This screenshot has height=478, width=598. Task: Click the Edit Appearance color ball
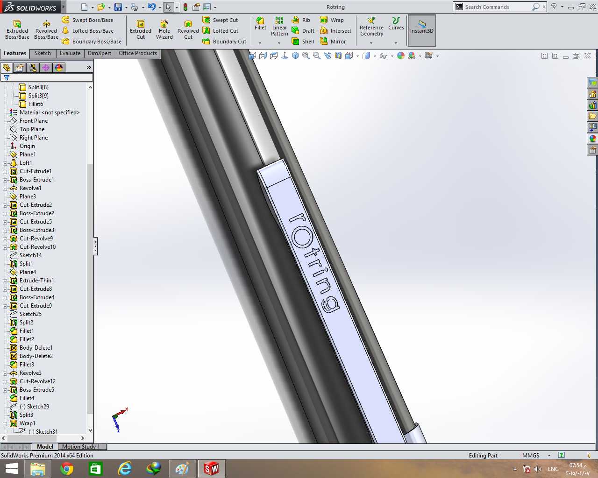[401, 56]
